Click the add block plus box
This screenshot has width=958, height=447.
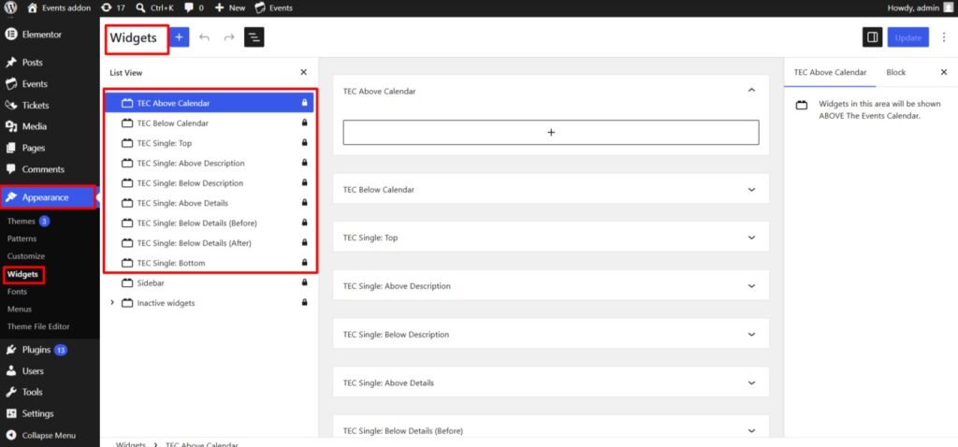[x=551, y=132]
